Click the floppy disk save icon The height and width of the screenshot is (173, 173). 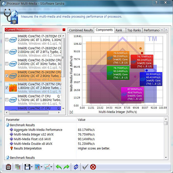click(27, 167)
